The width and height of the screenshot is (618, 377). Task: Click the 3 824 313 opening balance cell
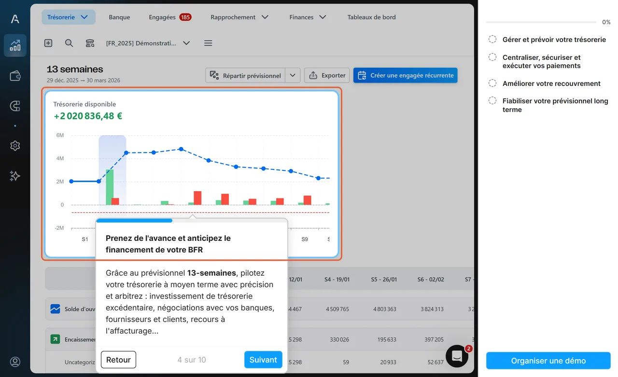[432, 309]
